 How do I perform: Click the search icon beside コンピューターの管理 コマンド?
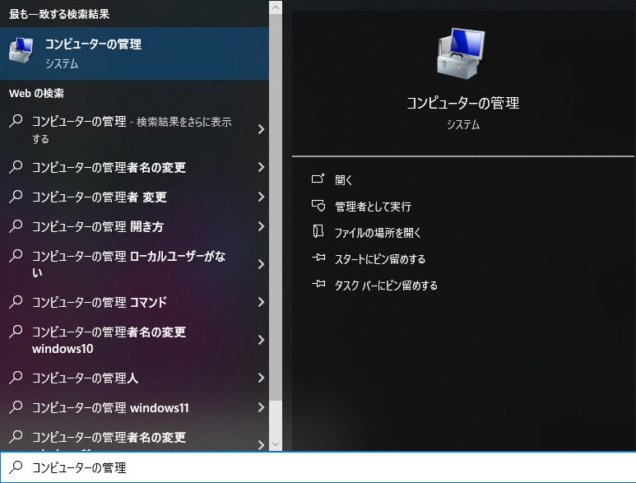tap(16, 302)
